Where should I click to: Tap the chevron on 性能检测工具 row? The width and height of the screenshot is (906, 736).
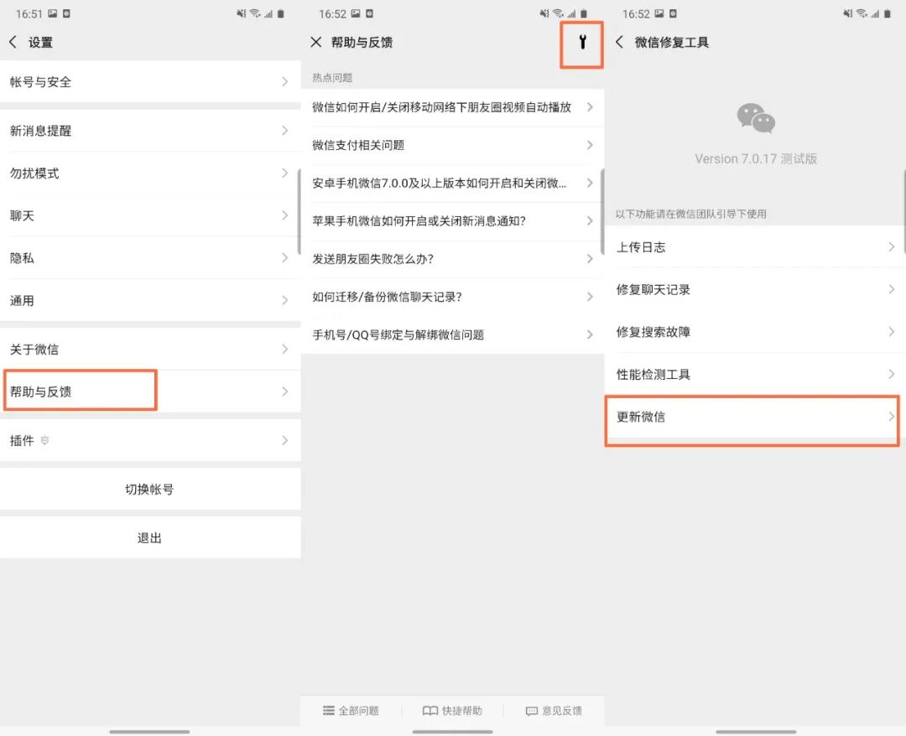[892, 374]
